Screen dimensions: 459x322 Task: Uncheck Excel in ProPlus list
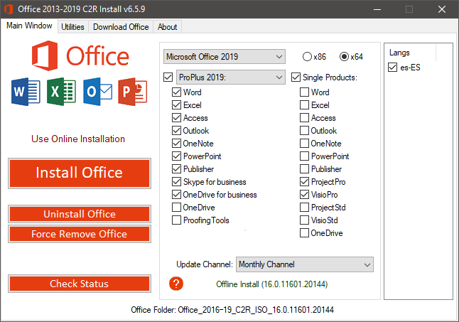[x=176, y=104]
